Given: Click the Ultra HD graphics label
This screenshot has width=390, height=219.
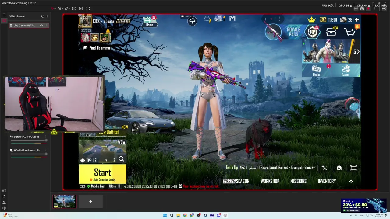Looking at the screenshot, I should click(115, 186).
